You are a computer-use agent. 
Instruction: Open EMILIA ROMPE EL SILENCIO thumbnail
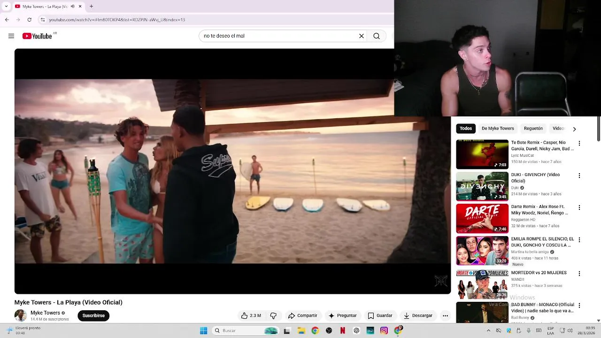[482, 251]
